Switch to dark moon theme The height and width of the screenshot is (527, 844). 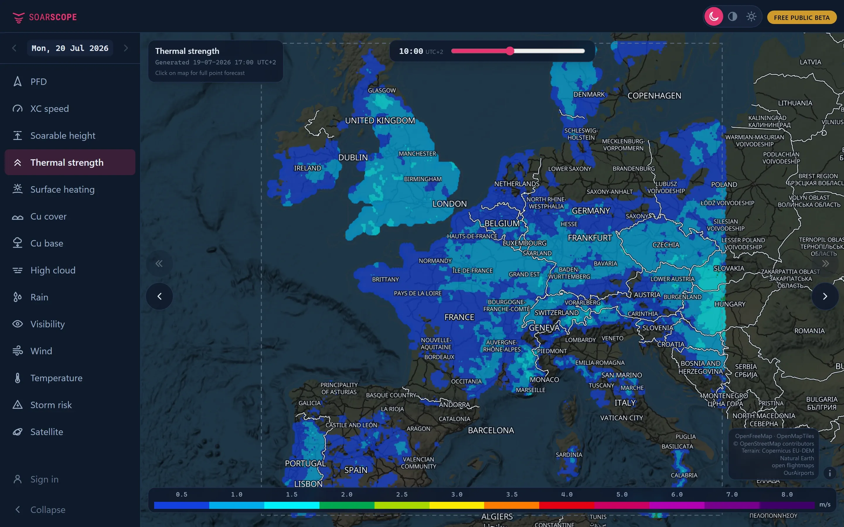click(x=714, y=16)
